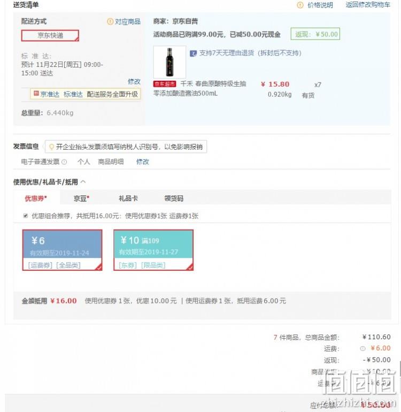Image resolution: width=401 pixels, height=412 pixels.
Task: Click the 对应商品 info icon
Action: (110, 21)
